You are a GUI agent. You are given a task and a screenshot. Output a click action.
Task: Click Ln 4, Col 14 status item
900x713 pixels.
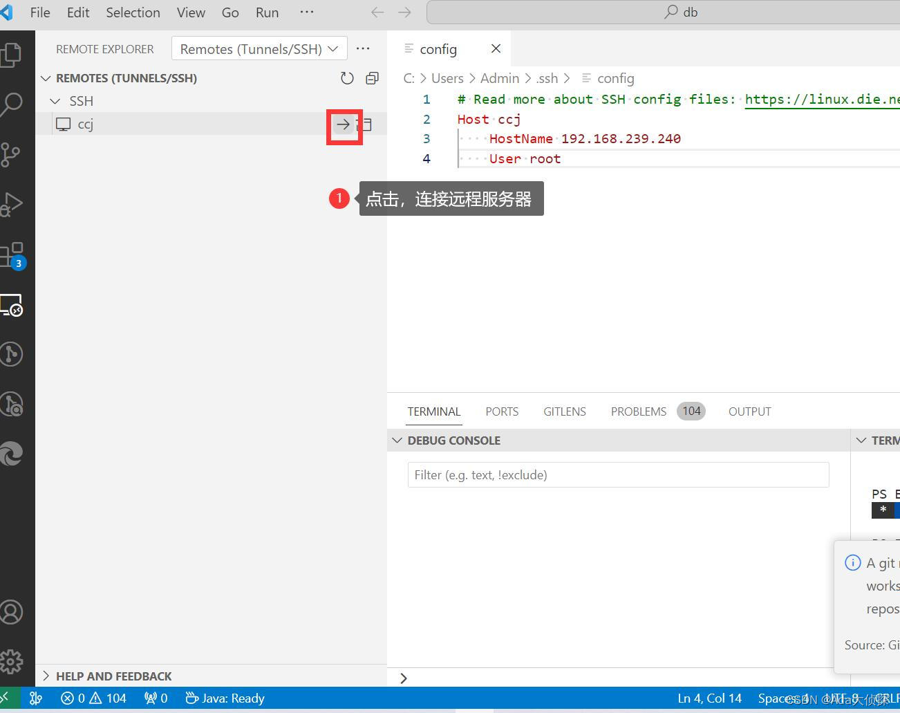709,698
